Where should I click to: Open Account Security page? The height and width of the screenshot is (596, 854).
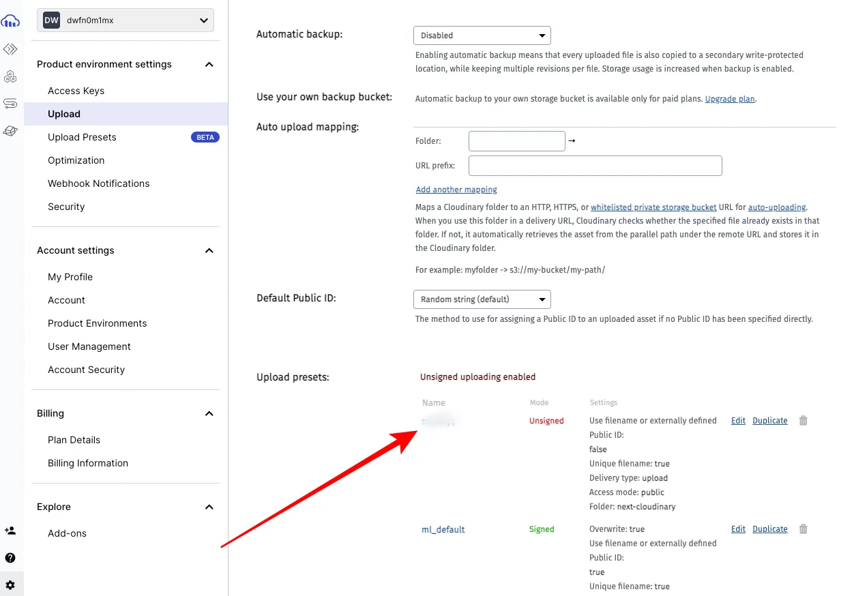click(x=86, y=370)
